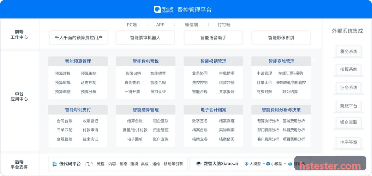Viewport: 372px width, 176px height.
Task: Click the 核算系统 box
Action: click(348, 70)
